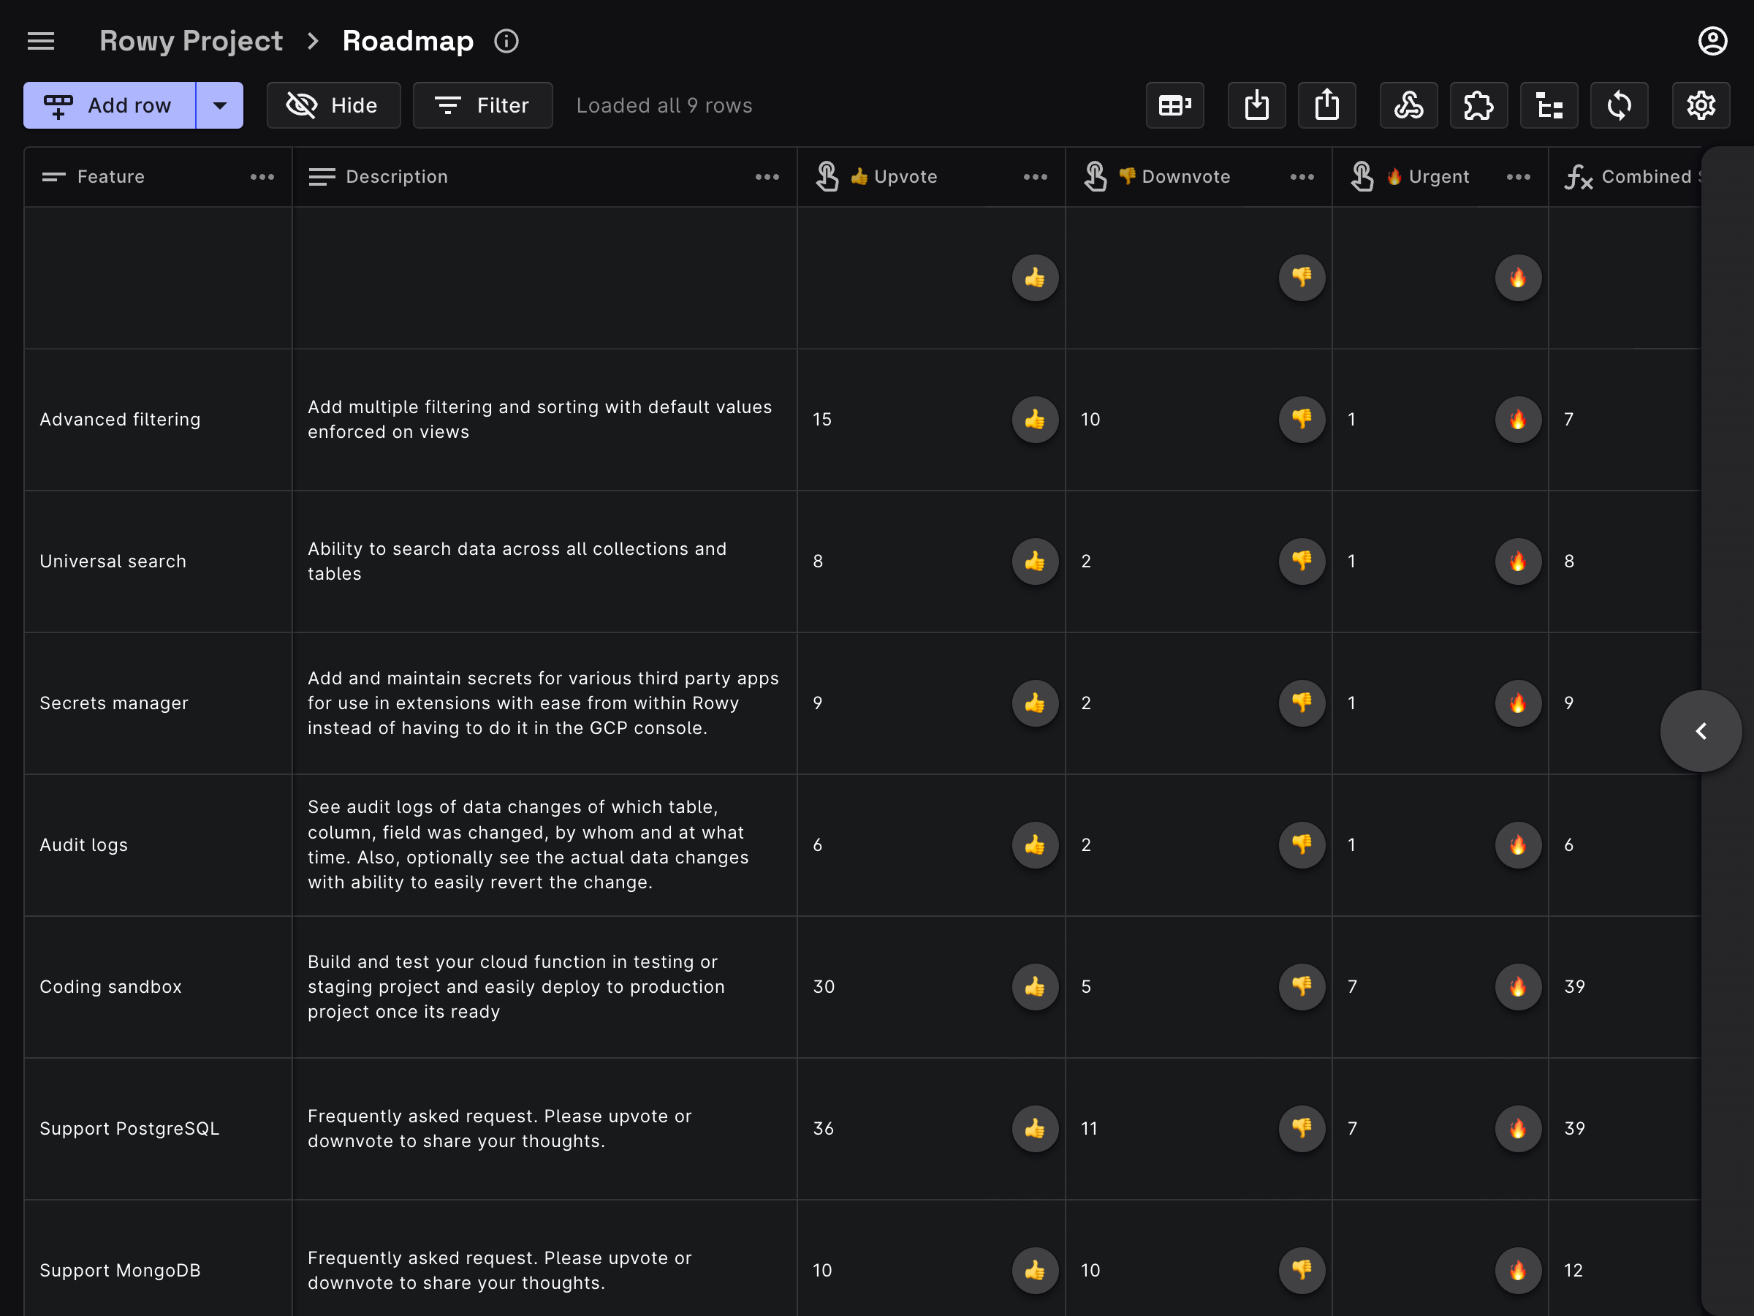This screenshot has width=1754, height=1316.
Task: Open the import data icon
Action: (1256, 105)
